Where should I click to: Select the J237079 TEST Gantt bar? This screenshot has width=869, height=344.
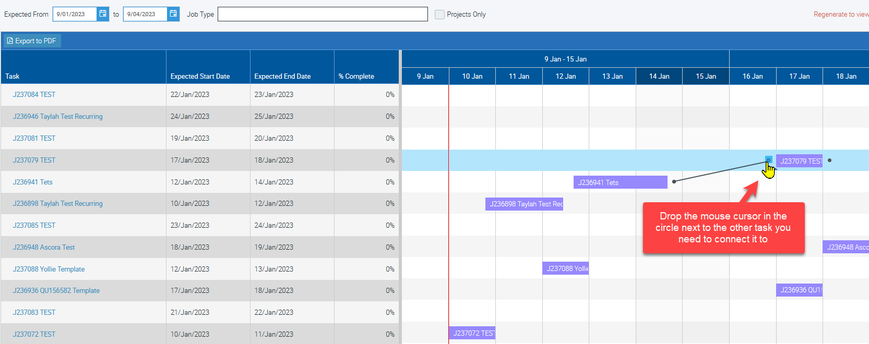(799, 161)
